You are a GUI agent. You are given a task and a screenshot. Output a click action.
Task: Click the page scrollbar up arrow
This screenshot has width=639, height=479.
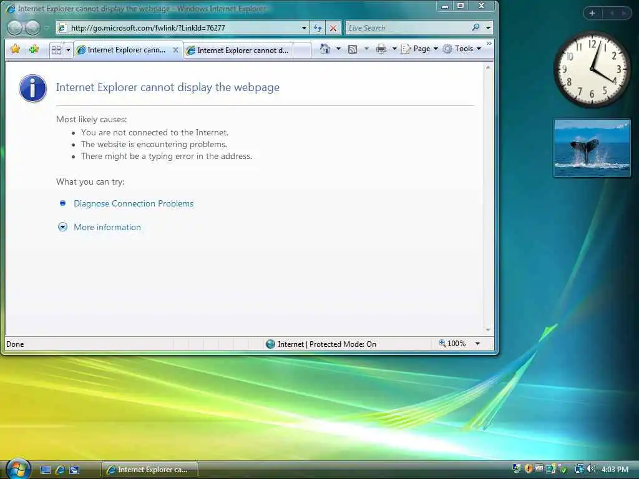click(488, 67)
